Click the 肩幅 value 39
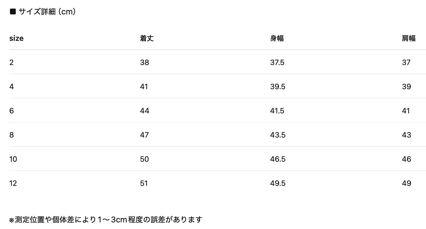The image size is (426, 229). pyautogui.click(x=406, y=87)
